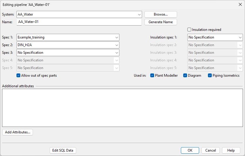Open Edit SQL Data
Viewport: 245px width, 156px height.
pos(63,150)
